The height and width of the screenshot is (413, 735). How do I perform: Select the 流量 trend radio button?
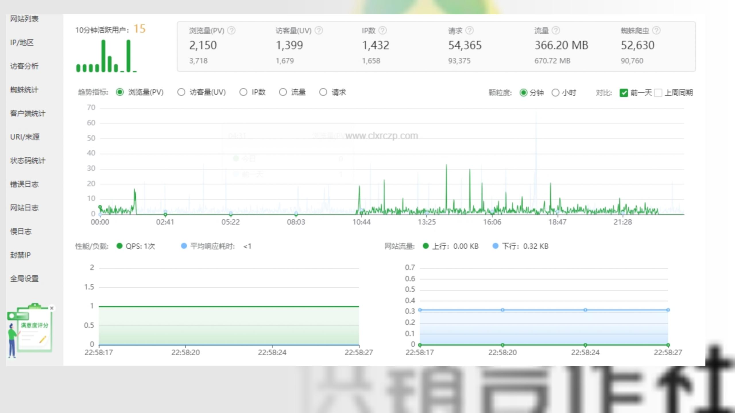point(283,92)
